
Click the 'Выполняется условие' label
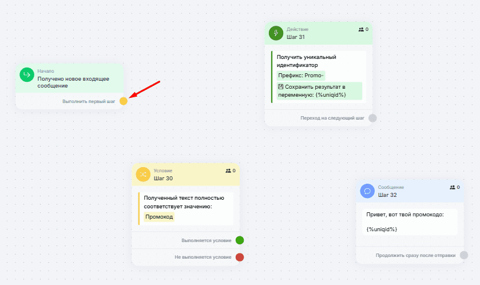[x=207, y=240]
